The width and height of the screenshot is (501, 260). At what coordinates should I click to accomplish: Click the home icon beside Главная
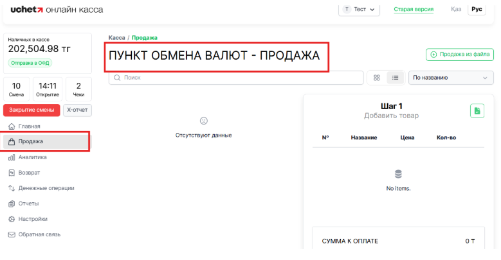[x=12, y=126]
